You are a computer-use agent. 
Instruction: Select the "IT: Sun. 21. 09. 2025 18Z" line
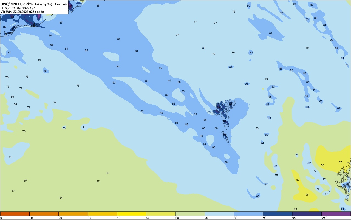tap(18, 8)
